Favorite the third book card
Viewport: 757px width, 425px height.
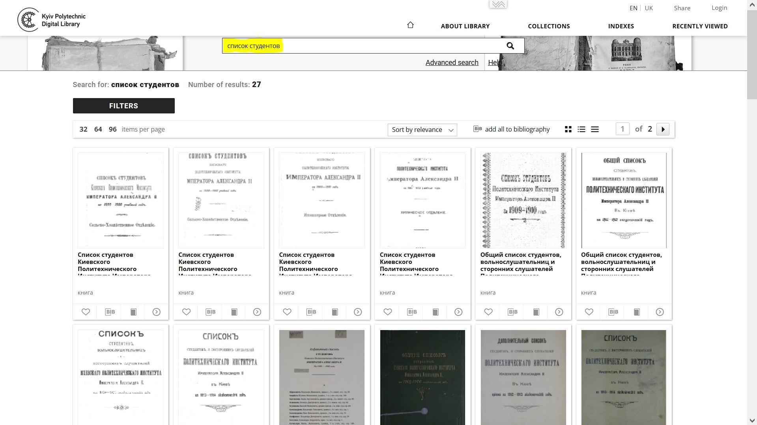point(287,312)
